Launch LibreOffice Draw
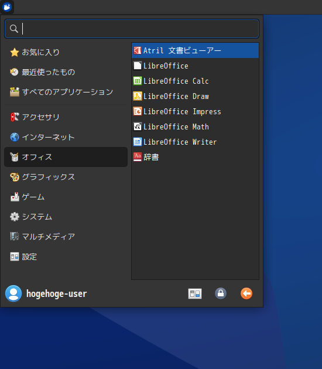The width and height of the screenshot is (322, 369). click(x=195, y=96)
